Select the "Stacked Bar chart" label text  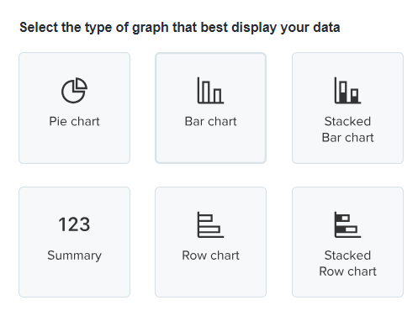(347, 129)
